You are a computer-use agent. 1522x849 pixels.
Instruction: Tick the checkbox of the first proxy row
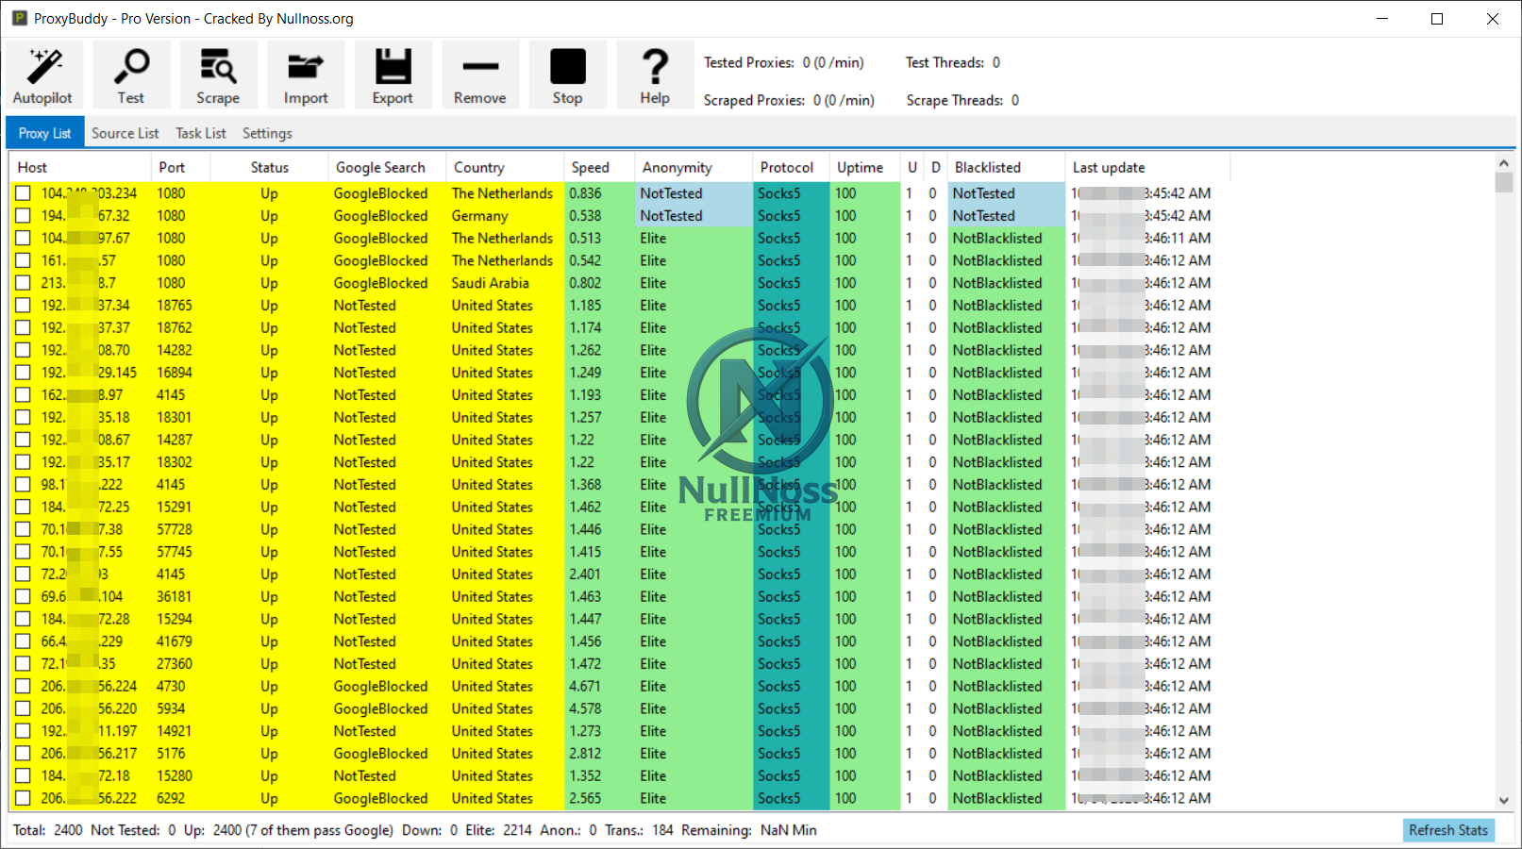pyautogui.click(x=23, y=193)
